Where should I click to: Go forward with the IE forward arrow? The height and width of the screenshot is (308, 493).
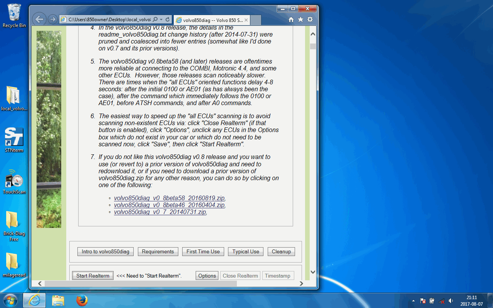(53, 19)
